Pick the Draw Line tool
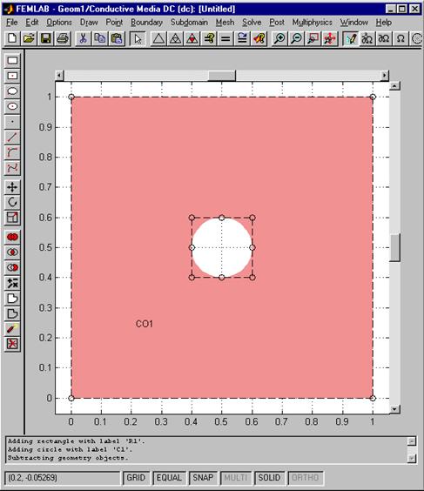424x491 pixels. (x=12, y=138)
